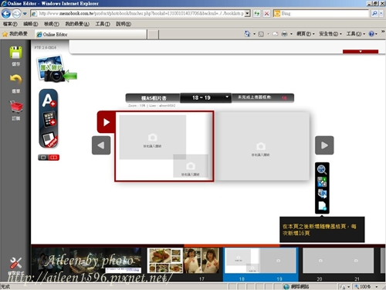Click the yellow undo arrow icon
This screenshot has height=290, width=386.
point(15,80)
